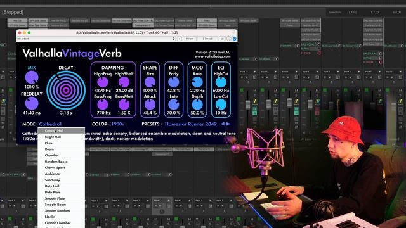Click the Shape Size knob
Image resolution: width=406 pixels, height=228 pixels.
(x=150, y=82)
